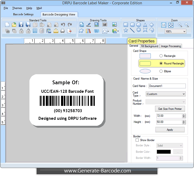Open the Themes menu
Screen dimensions: 194x176
(17, 8)
